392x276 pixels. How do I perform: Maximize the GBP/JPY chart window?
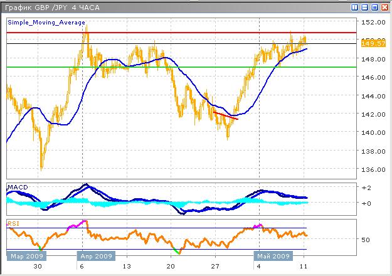click(x=375, y=7)
